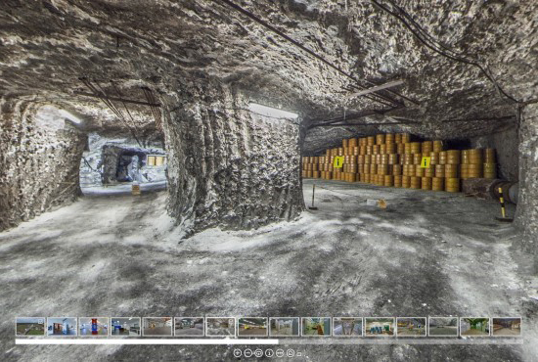Click the third circular icon in the toolbar
538x362 pixels.
coord(258,353)
